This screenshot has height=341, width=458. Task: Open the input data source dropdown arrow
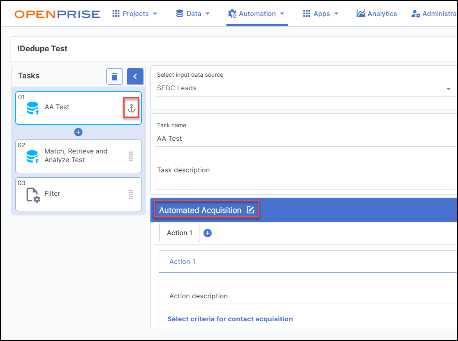(449, 89)
